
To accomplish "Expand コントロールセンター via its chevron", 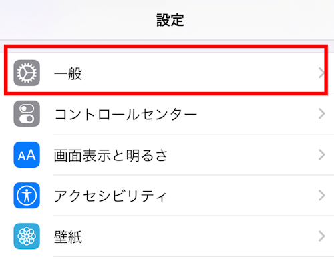I will pos(322,113).
